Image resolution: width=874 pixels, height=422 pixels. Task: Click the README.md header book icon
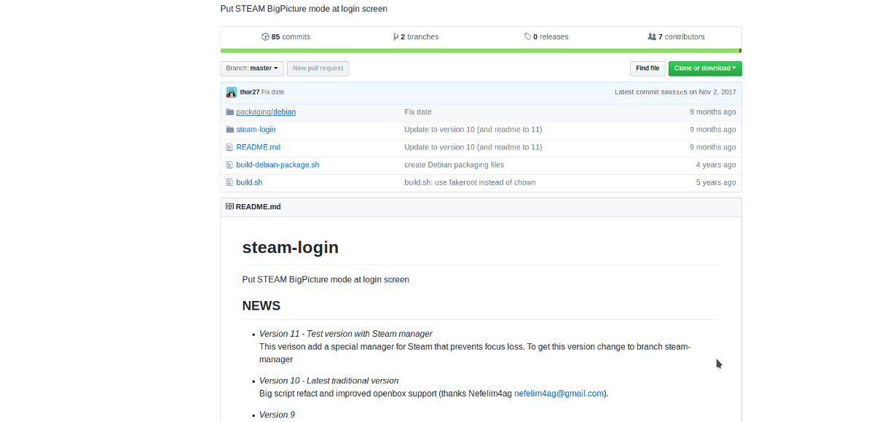pyautogui.click(x=230, y=207)
